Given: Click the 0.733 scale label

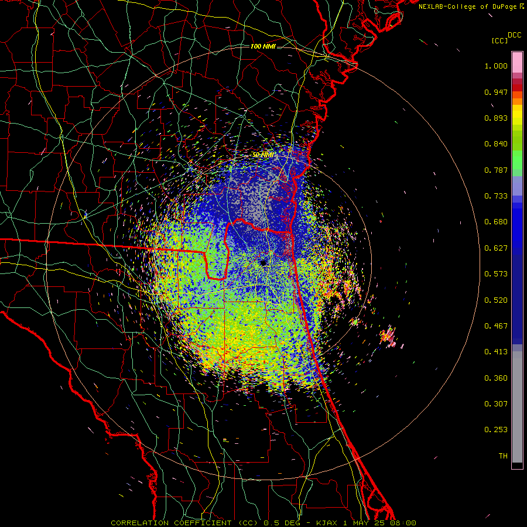Looking at the screenshot, I should 496,196.
